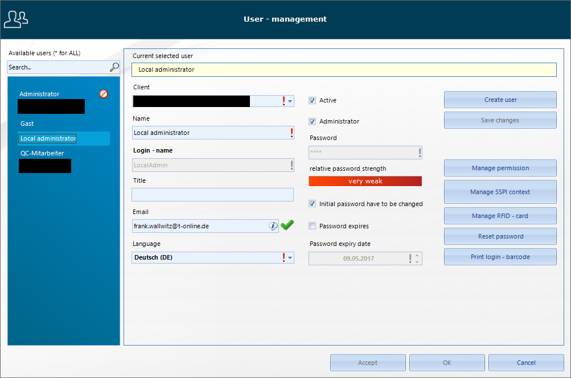Viewport: 571px width, 378px height.
Task: Select Local administrator in user list
Action: [x=64, y=139]
